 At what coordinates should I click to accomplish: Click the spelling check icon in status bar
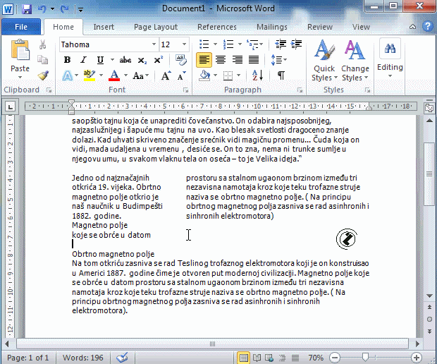point(122,358)
